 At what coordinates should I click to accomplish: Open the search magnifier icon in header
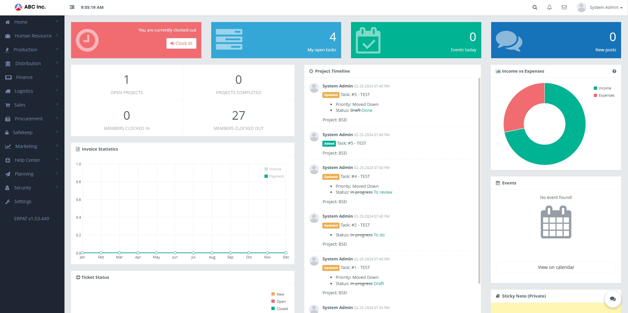(x=535, y=7)
